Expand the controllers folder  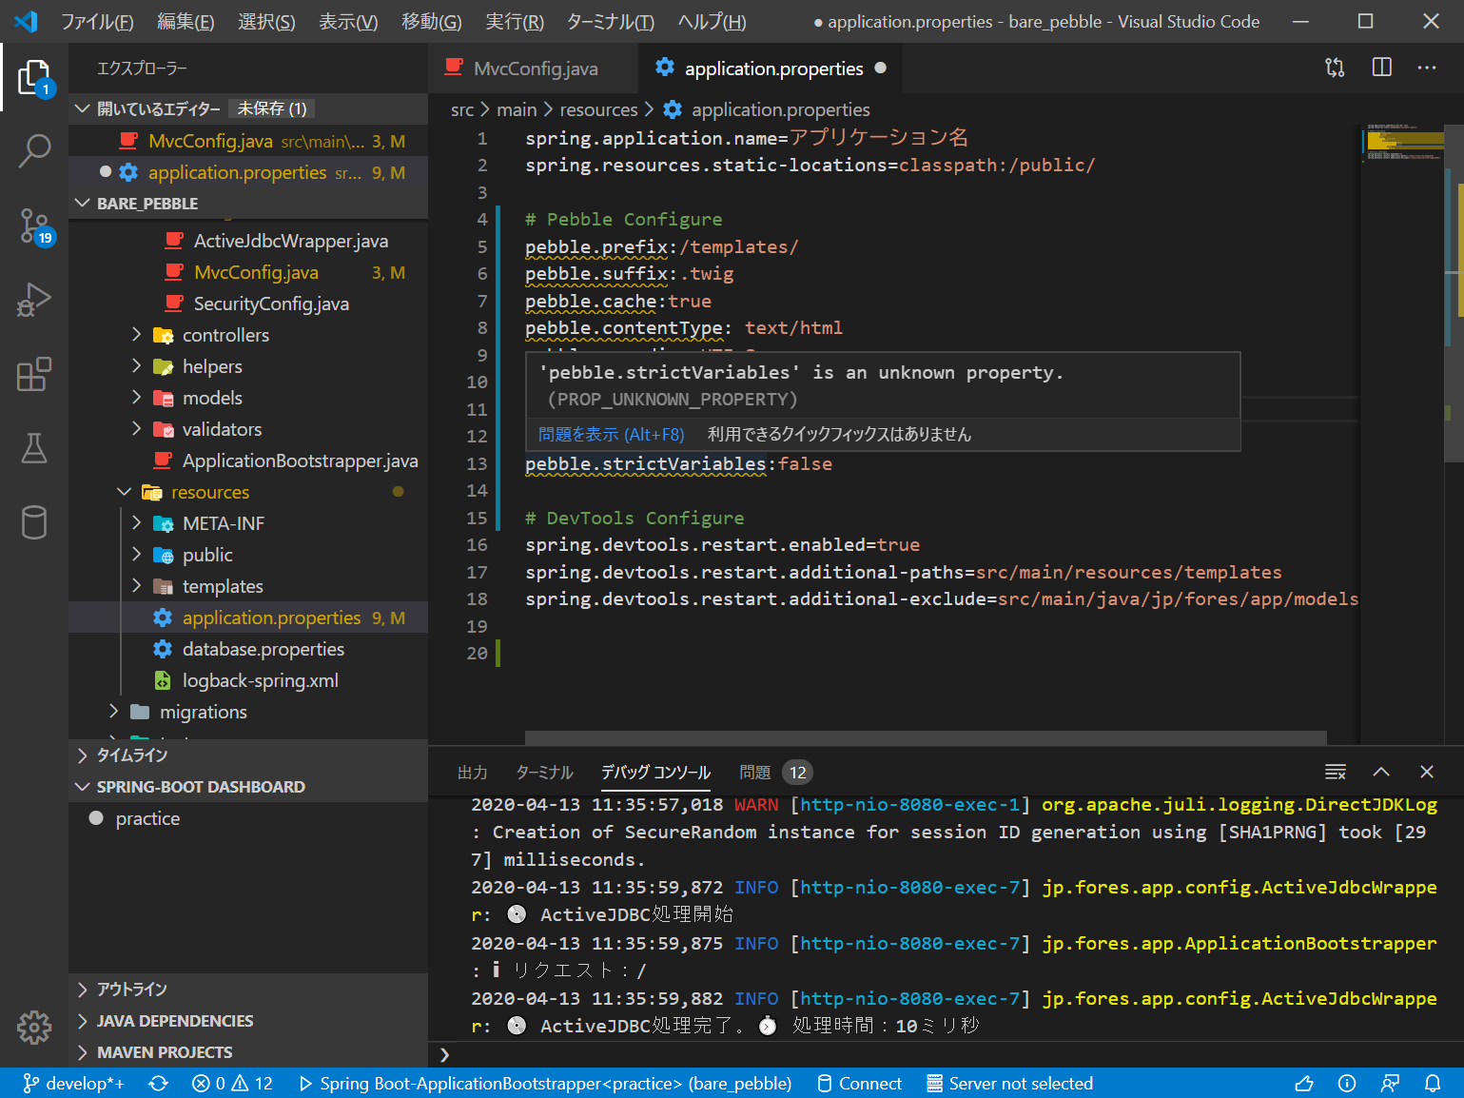coord(137,335)
